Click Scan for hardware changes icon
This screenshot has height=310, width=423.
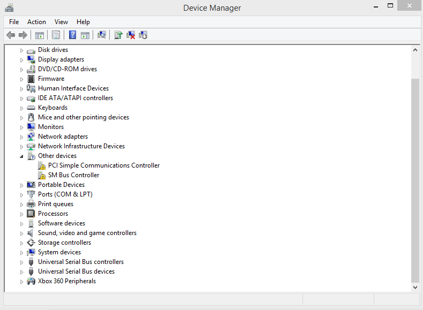pos(101,35)
